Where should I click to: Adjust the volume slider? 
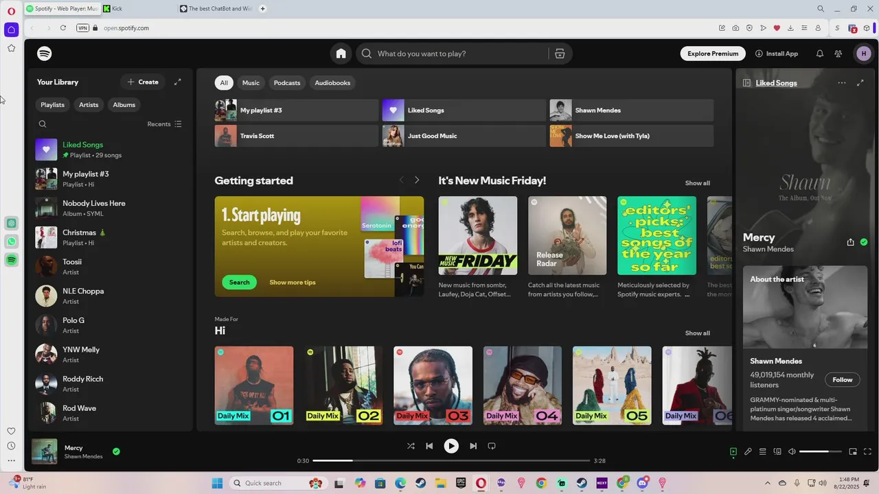tap(821, 451)
